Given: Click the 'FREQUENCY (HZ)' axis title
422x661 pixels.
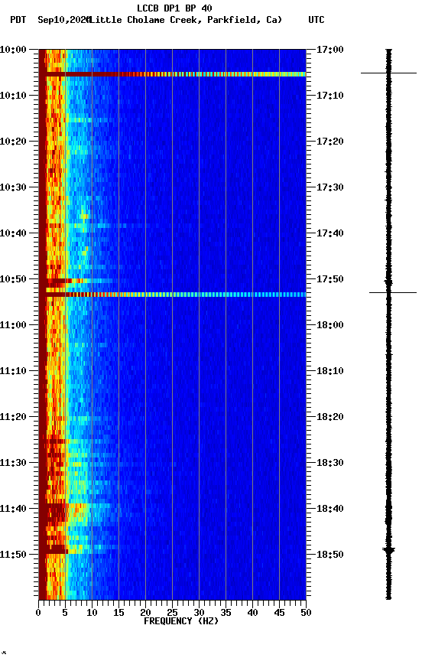Looking at the screenshot, I should (181, 621).
